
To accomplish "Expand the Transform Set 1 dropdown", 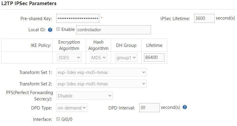I will (102, 72).
